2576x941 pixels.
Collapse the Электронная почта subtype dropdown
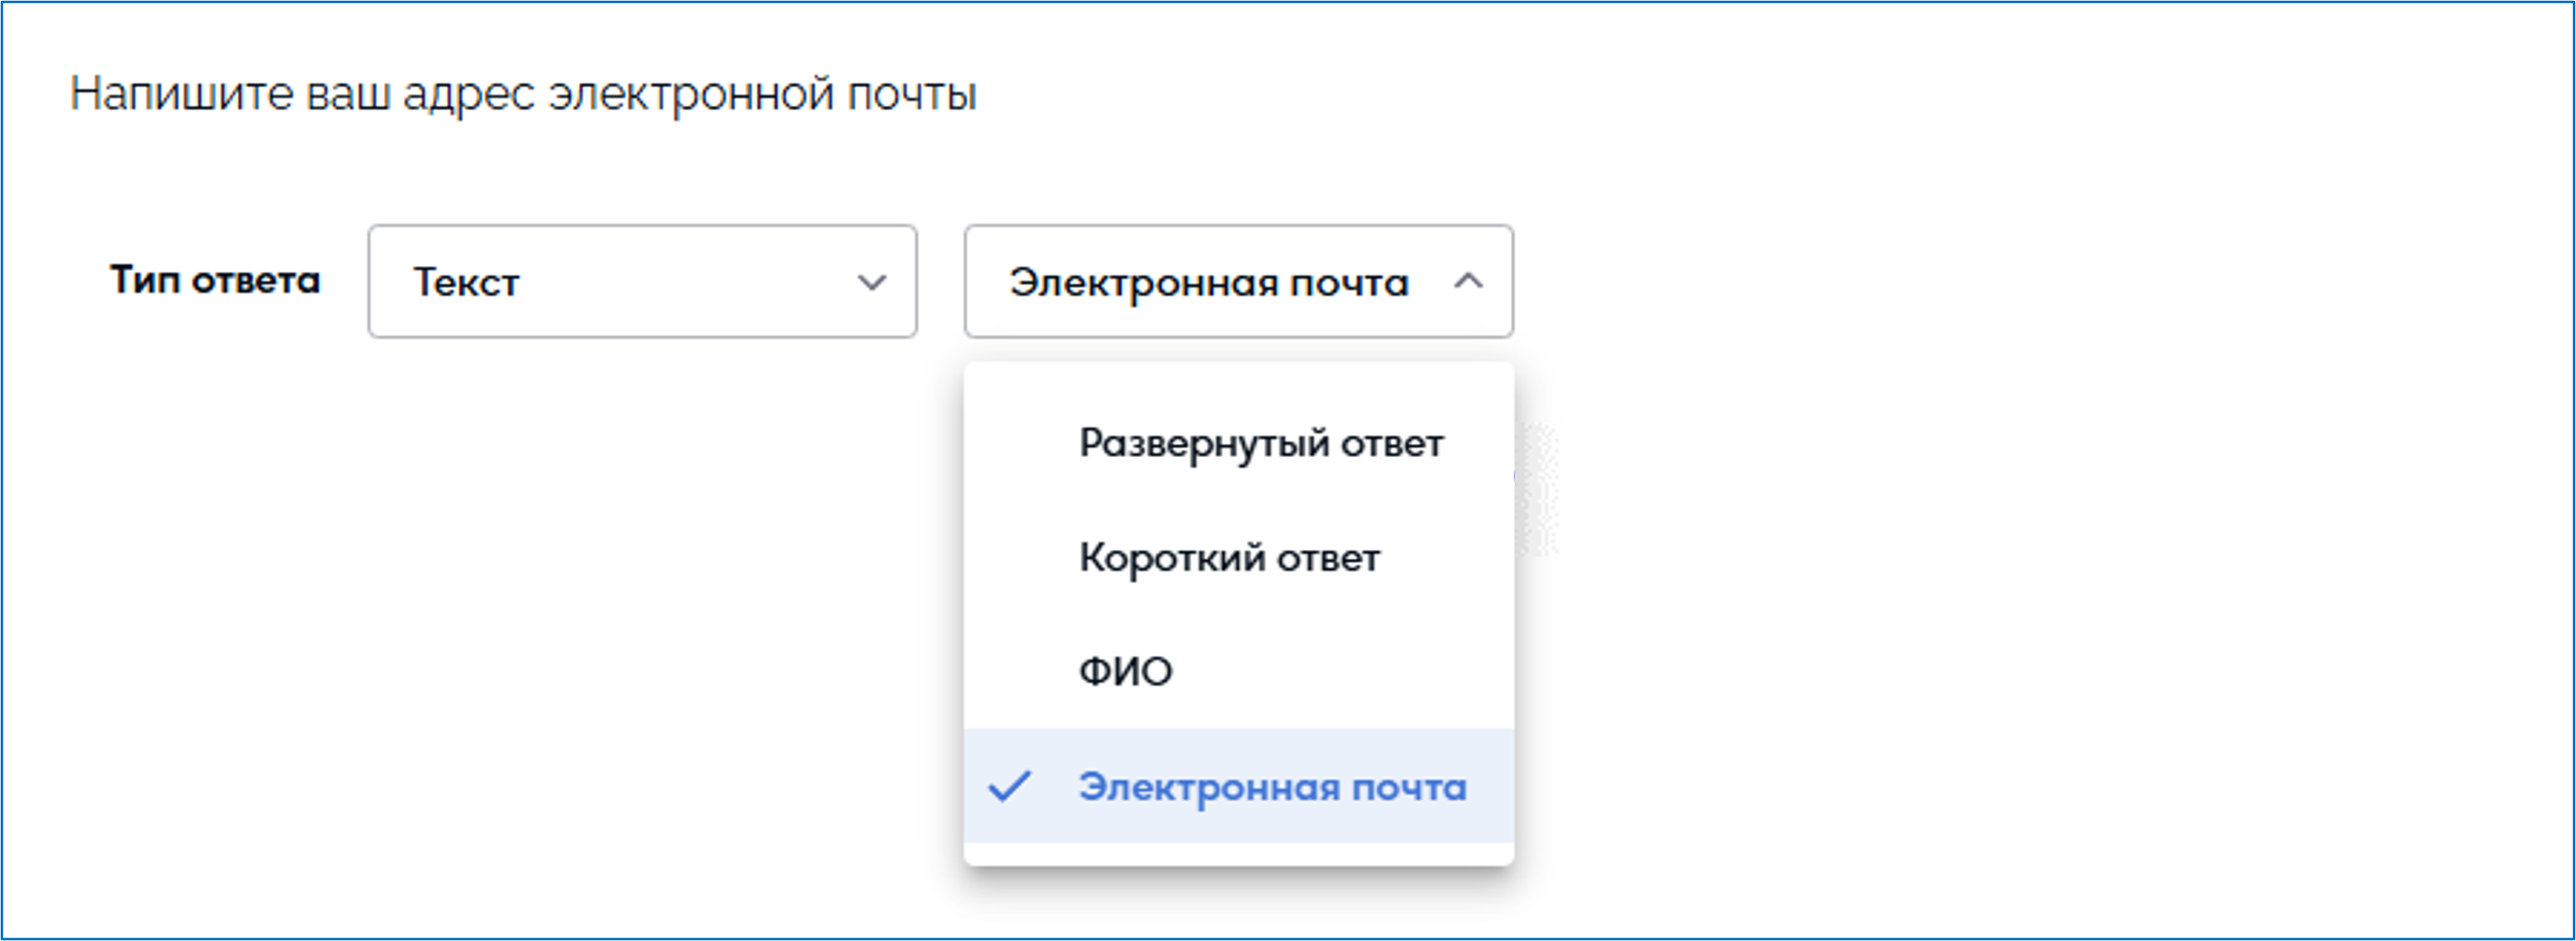coord(1238,282)
